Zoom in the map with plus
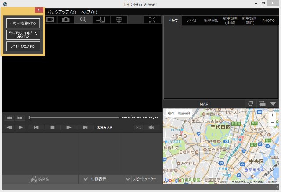Screen dimensions: 281x192 pos(272,115)
